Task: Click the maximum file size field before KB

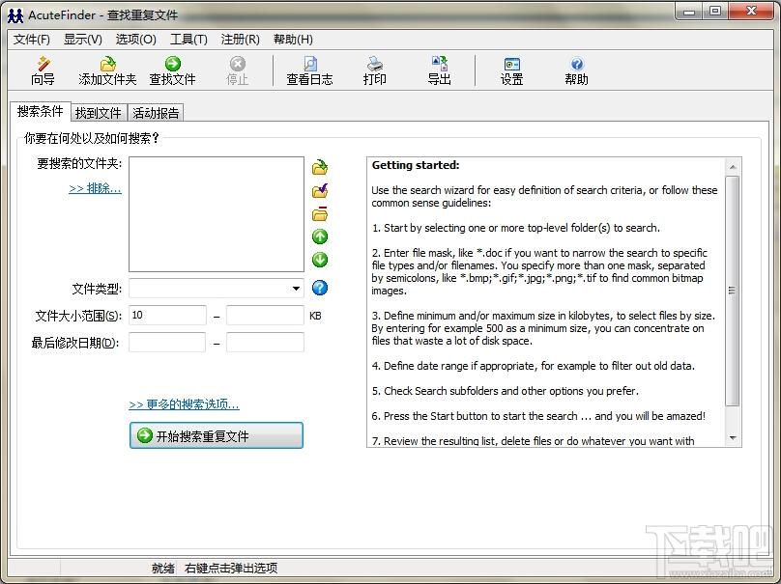Action: coord(265,316)
